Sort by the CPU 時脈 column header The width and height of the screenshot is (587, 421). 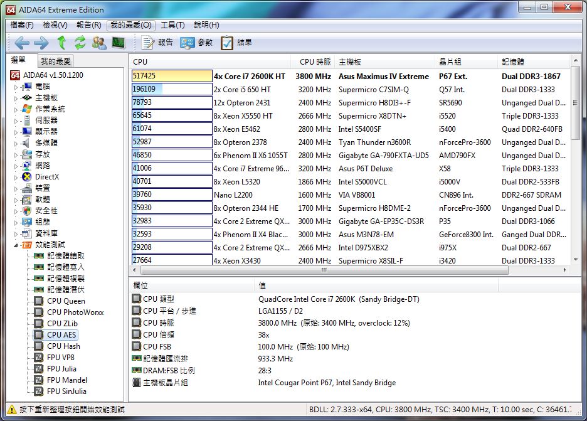point(314,62)
